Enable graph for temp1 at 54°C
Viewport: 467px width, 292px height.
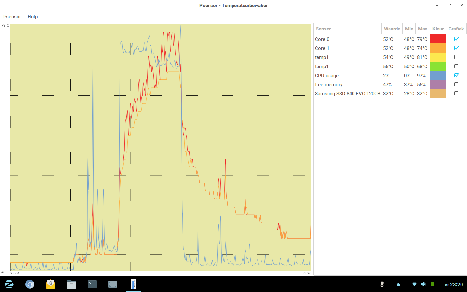click(x=456, y=57)
